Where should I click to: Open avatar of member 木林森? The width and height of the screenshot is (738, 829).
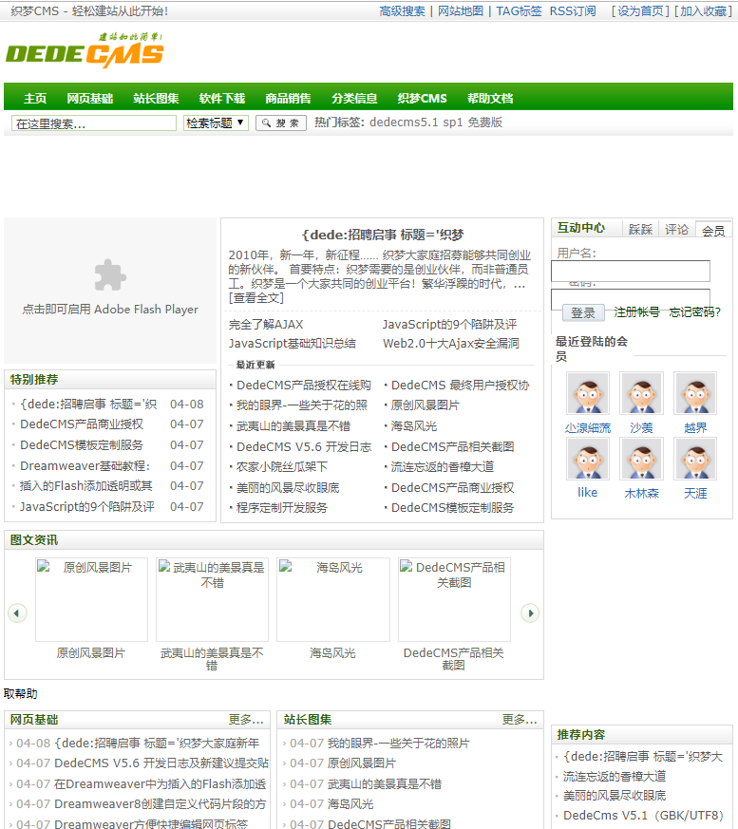[x=642, y=459]
